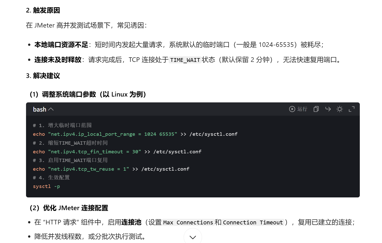This screenshot has width=382, height=243.
Task: Click the TIME_WAIT inline code
Action: (185, 60)
